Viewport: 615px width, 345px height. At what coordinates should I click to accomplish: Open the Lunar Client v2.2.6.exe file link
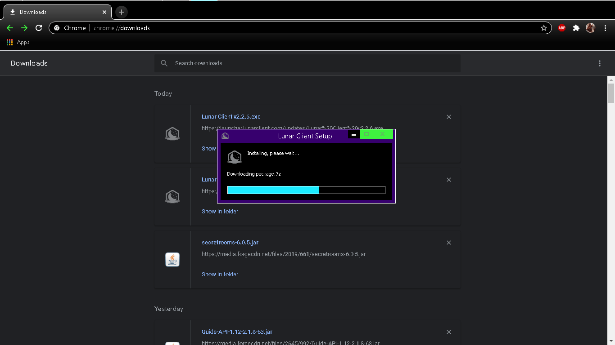(x=231, y=117)
